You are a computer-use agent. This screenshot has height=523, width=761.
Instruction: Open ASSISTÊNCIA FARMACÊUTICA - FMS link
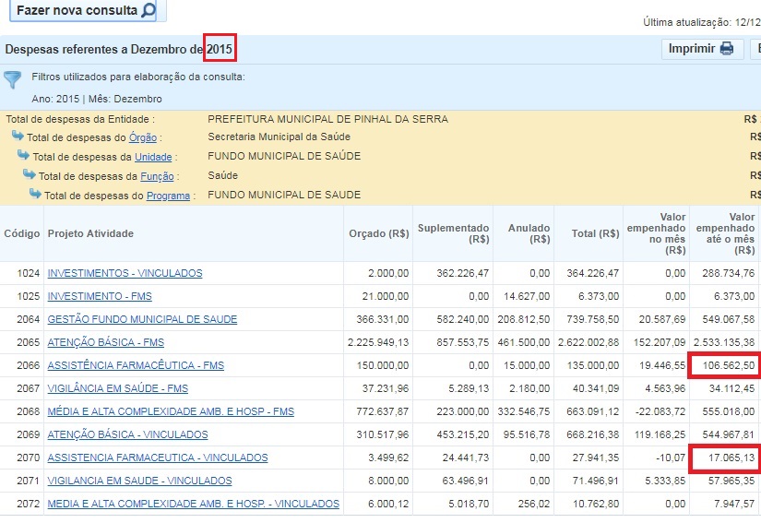pos(136,365)
